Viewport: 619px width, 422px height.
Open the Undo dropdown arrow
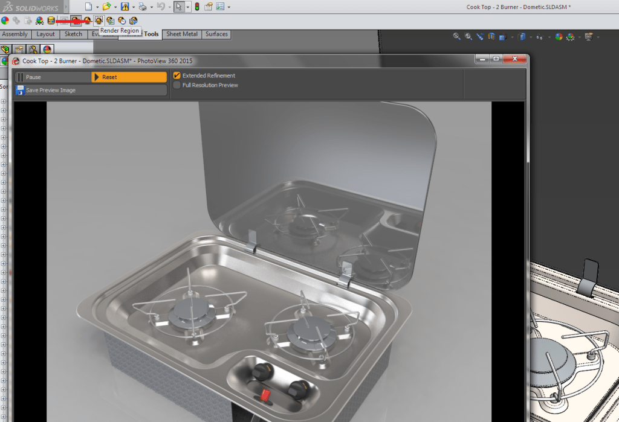[x=169, y=6]
